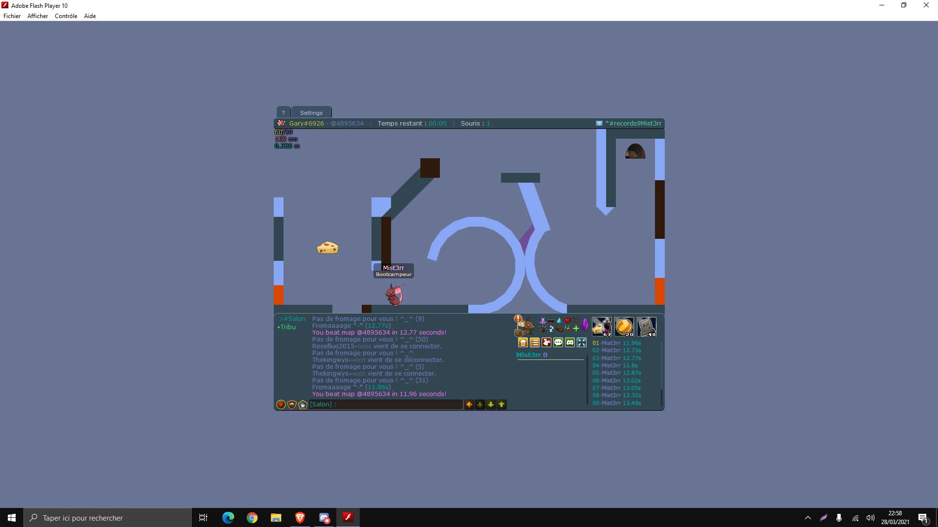Switch to the Tribu chat channel
The width and height of the screenshot is (938, 527).
pyautogui.click(x=286, y=327)
